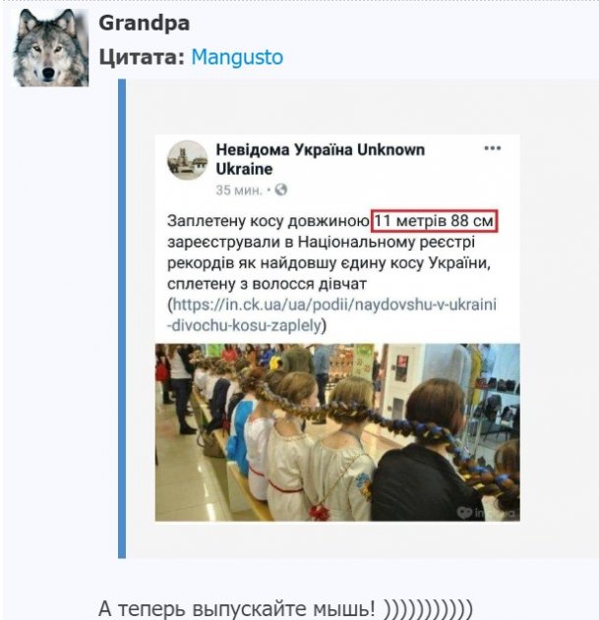The image size is (599, 620).
Task: Select the line "сплетену з волосся дівчат"
Action: pos(267,284)
